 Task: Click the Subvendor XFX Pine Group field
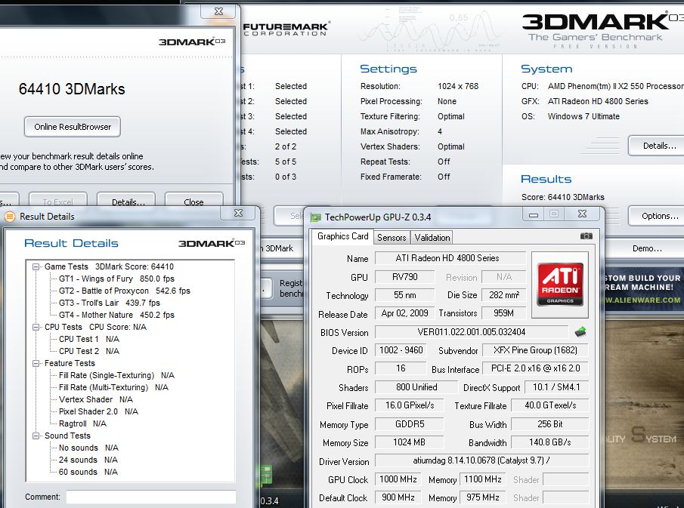535,350
